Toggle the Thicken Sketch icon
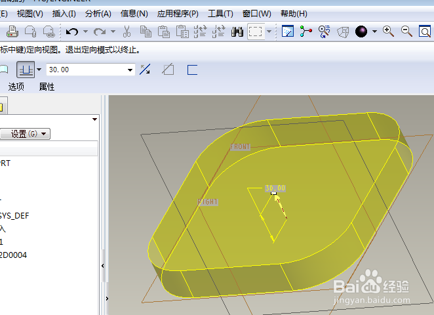 pos(192,70)
